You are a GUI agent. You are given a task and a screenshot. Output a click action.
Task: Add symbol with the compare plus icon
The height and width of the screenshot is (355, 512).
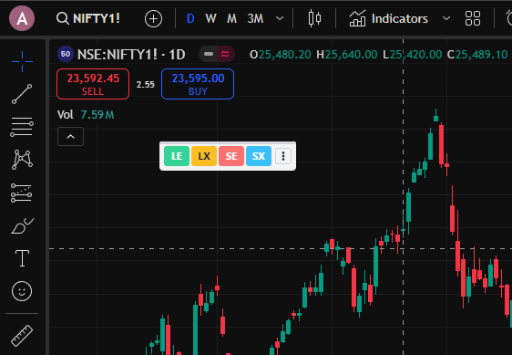click(153, 18)
